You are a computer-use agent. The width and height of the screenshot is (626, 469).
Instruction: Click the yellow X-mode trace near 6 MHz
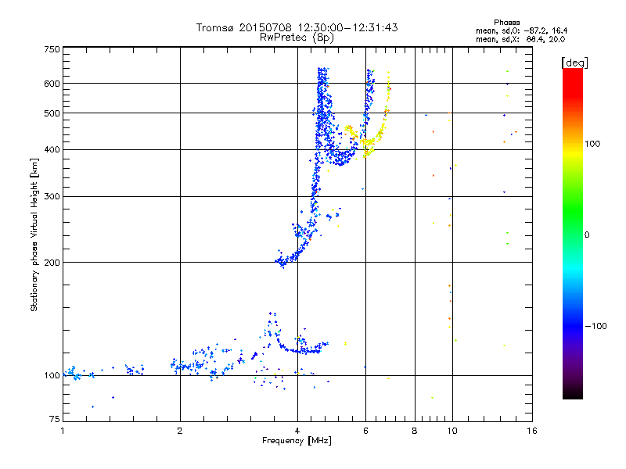pyautogui.click(x=369, y=144)
